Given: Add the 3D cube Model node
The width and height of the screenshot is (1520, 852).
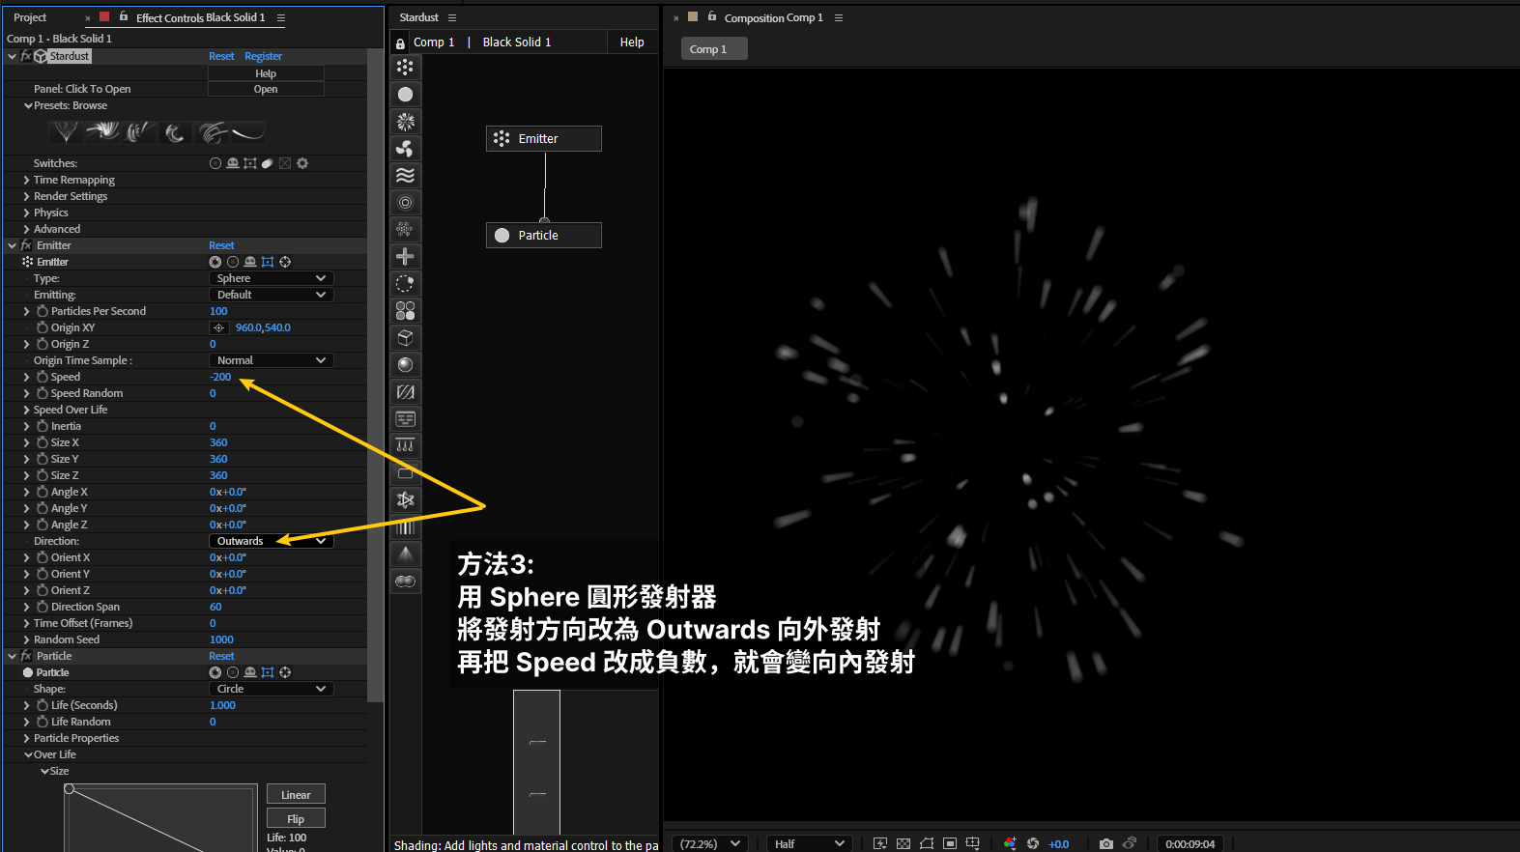Looking at the screenshot, I should 405,337.
